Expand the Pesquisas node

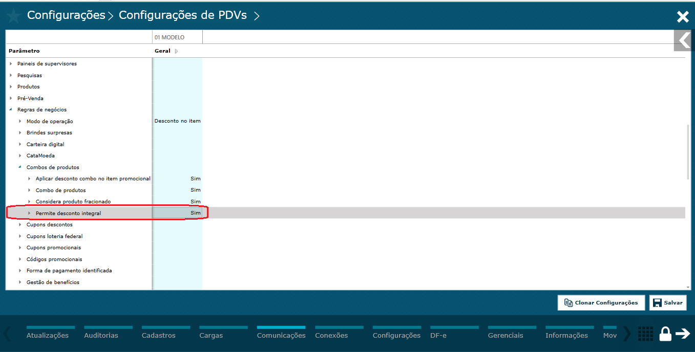click(11, 75)
